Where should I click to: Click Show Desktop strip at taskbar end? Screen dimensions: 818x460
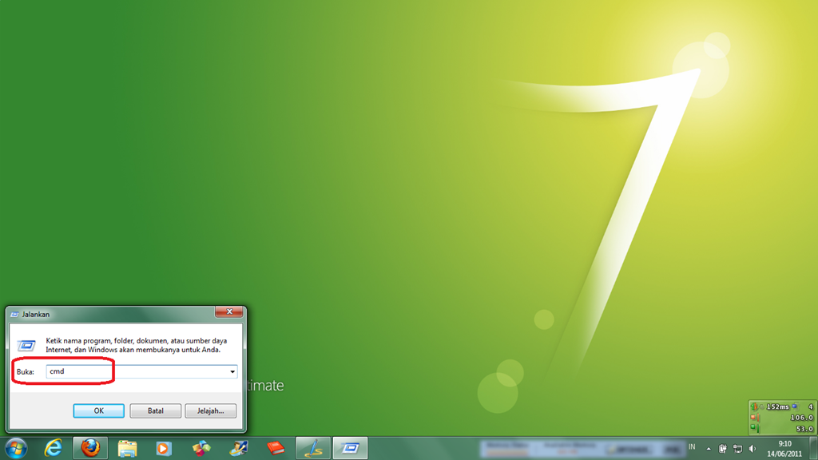pyautogui.click(x=813, y=449)
